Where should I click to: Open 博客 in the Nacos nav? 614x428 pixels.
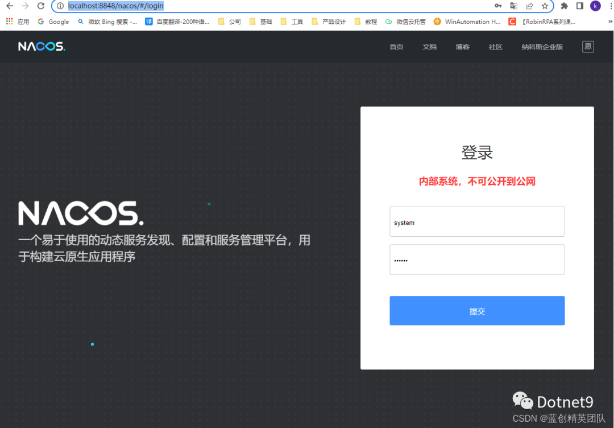click(x=462, y=47)
